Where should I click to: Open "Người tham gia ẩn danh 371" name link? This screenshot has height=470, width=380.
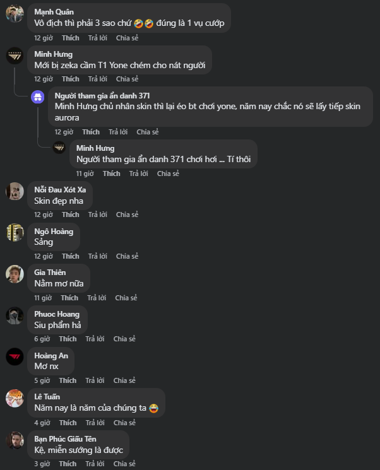(x=102, y=95)
